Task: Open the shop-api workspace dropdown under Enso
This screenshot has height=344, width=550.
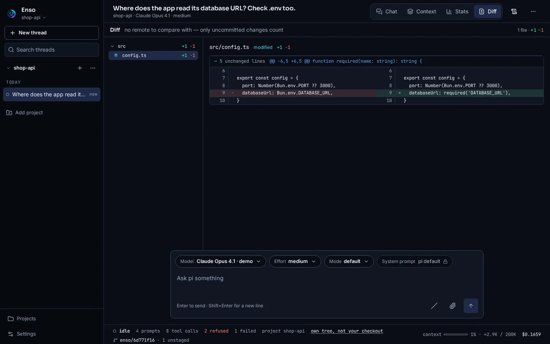Action: (34, 18)
